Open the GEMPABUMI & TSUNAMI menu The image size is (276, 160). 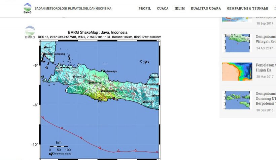pyautogui.click(x=247, y=8)
